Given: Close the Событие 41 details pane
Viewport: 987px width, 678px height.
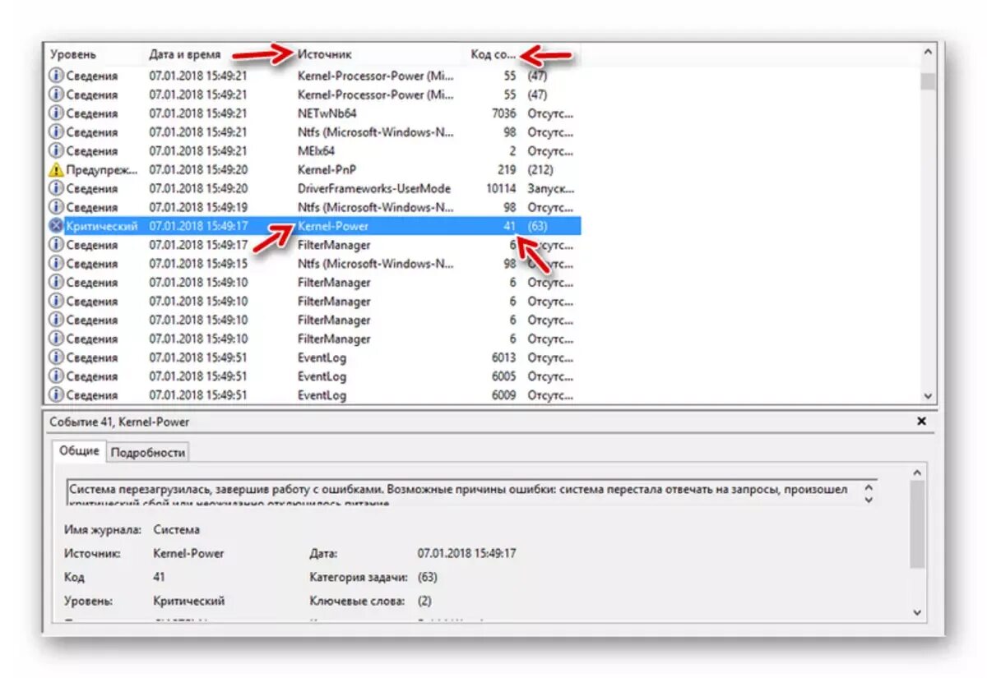Looking at the screenshot, I should coord(921,422).
